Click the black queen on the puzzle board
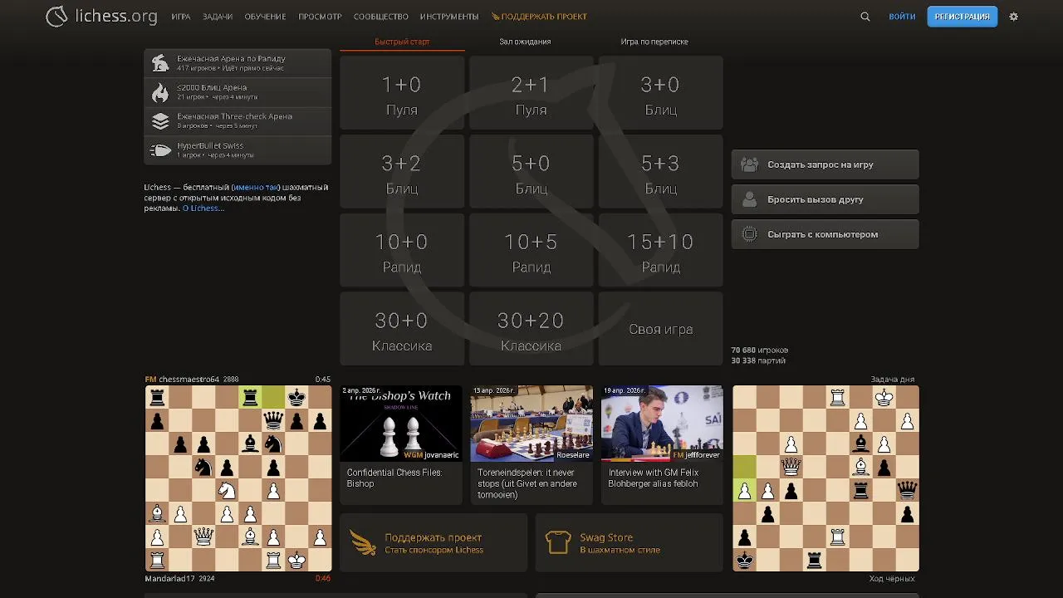This screenshot has height=598, width=1063. point(908,490)
